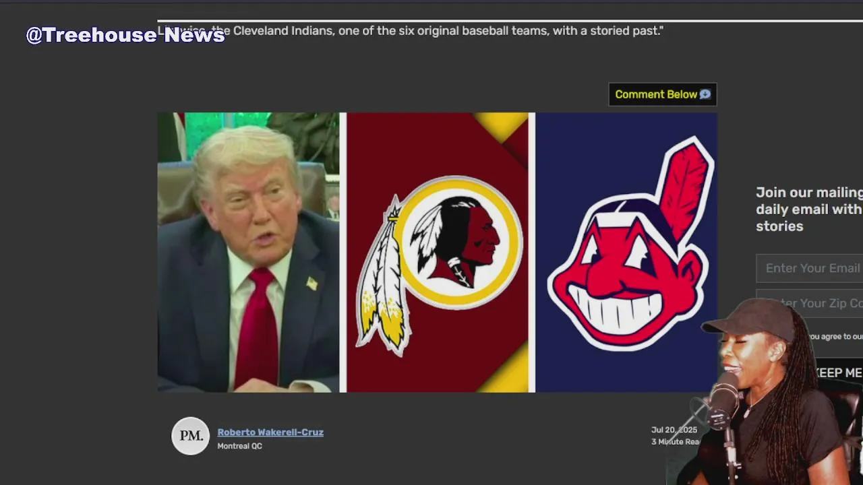The image size is (863, 485).
Task: Click the 'Jul 20, 2025' date text
Action: coord(674,430)
